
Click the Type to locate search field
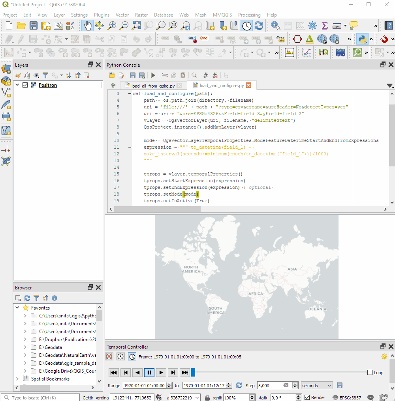coord(41,398)
